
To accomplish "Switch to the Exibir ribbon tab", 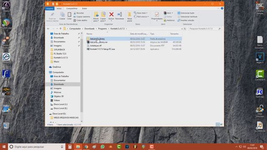I will 84,8.
